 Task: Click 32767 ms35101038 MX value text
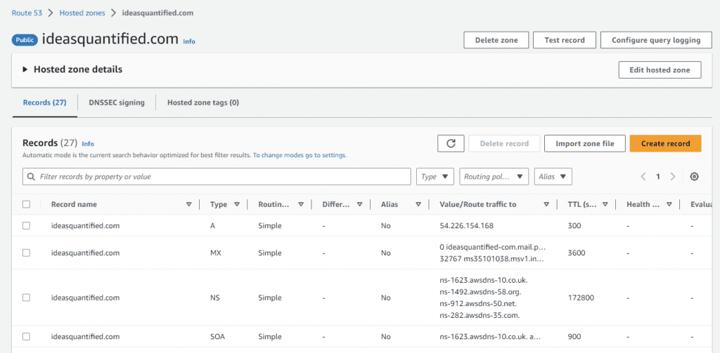(491, 258)
